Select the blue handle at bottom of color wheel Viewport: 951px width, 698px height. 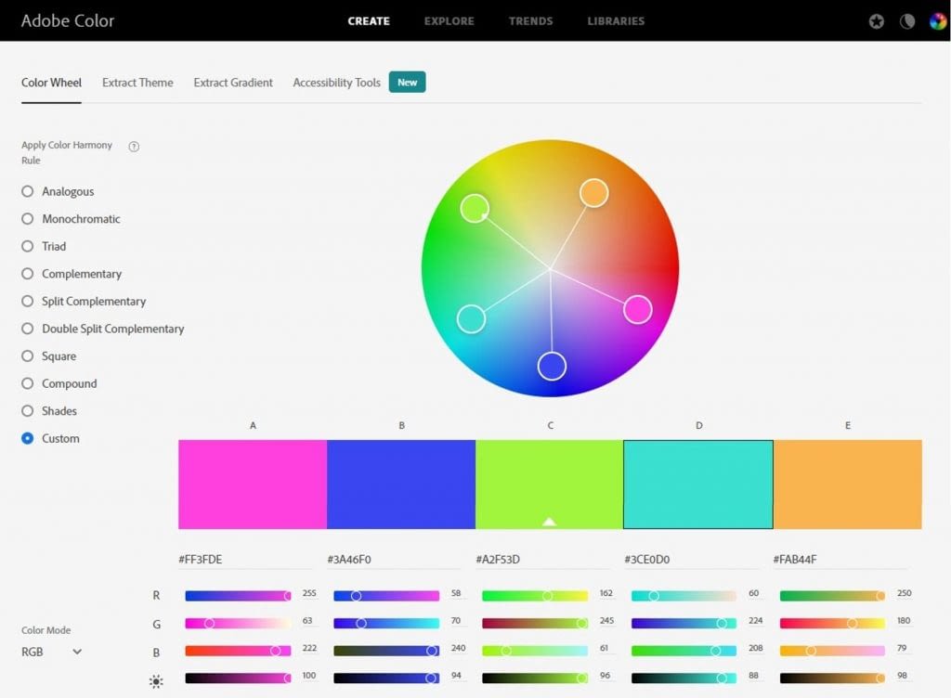point(551,366)
